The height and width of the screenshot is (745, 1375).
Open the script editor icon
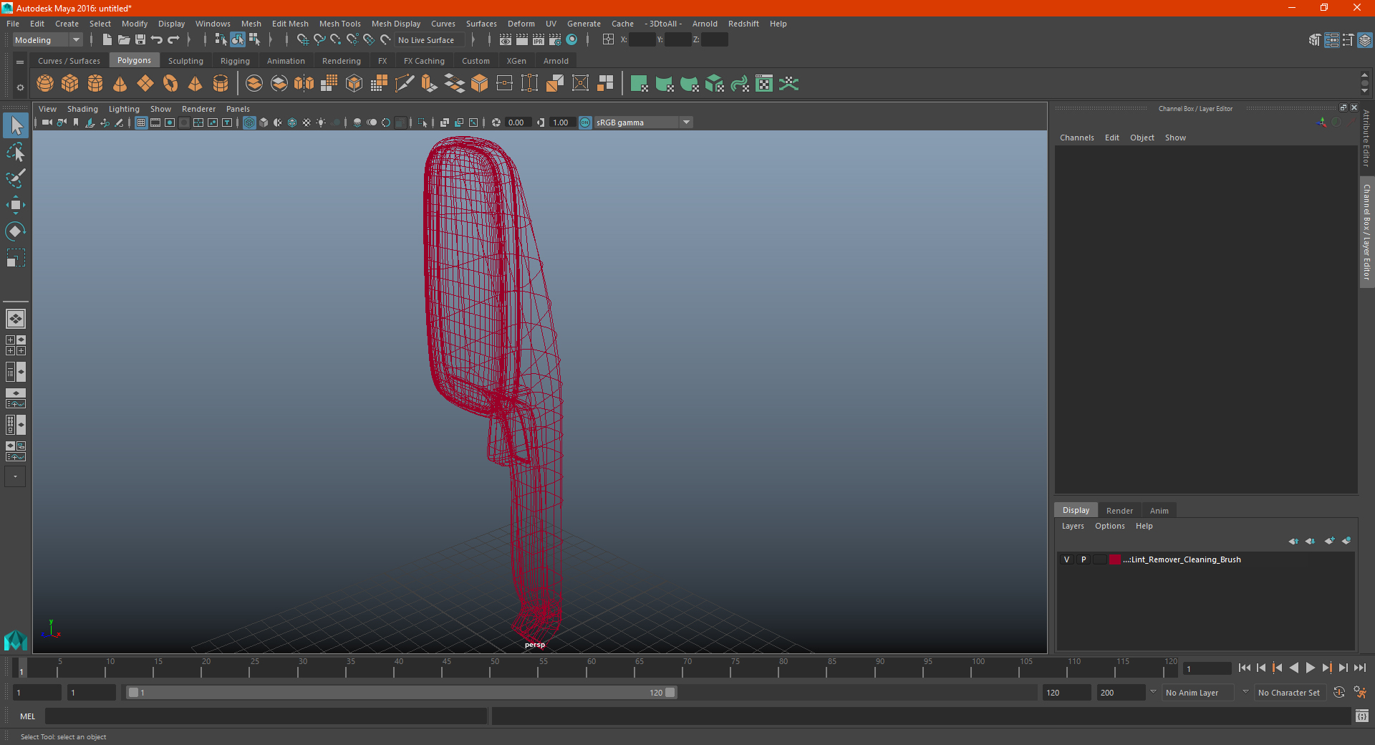1362,716
